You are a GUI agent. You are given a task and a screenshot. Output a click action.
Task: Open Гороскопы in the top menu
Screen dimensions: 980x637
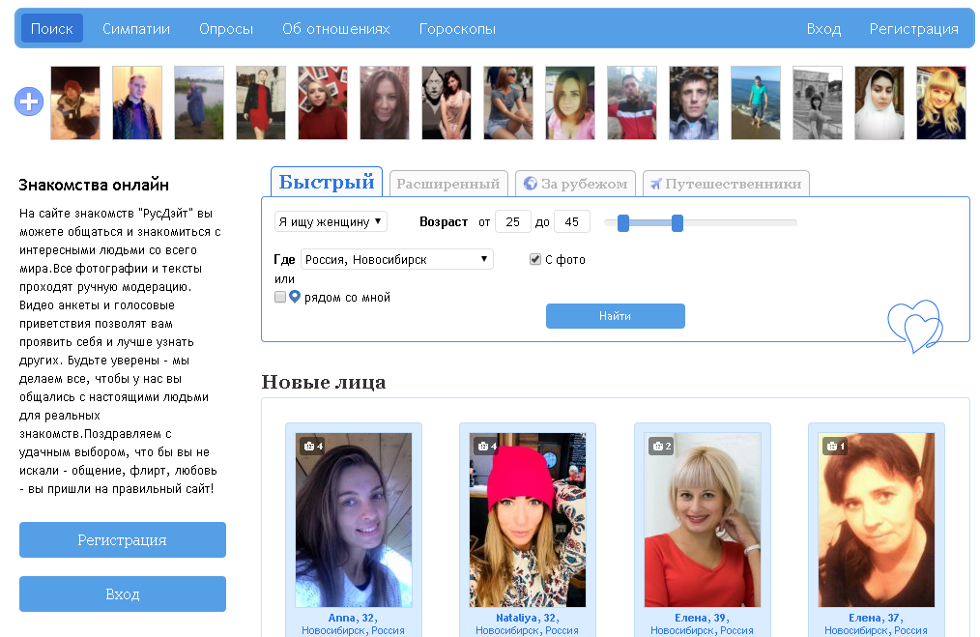457,29
